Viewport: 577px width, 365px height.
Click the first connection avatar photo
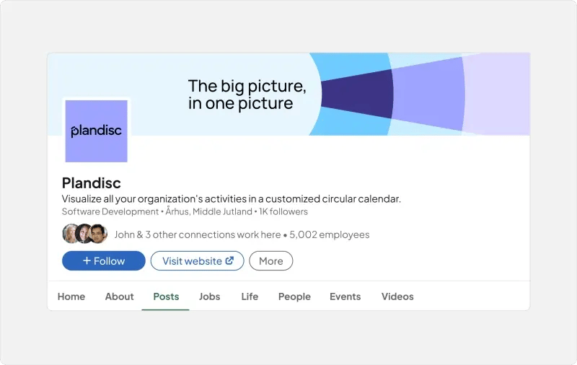point(71,234)
